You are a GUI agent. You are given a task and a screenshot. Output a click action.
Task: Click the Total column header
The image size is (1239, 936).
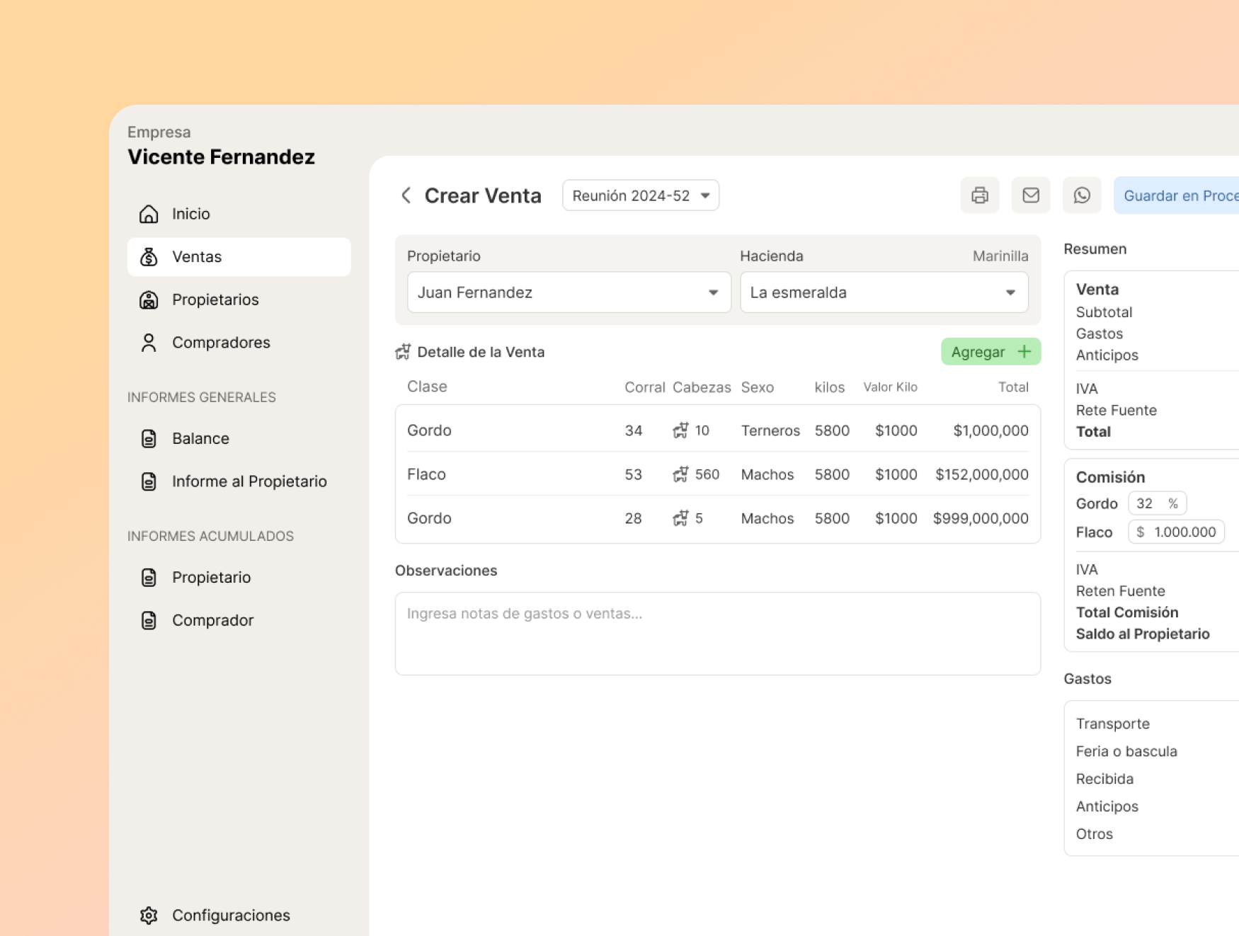pyautogui.click(x=1013, y=387)
